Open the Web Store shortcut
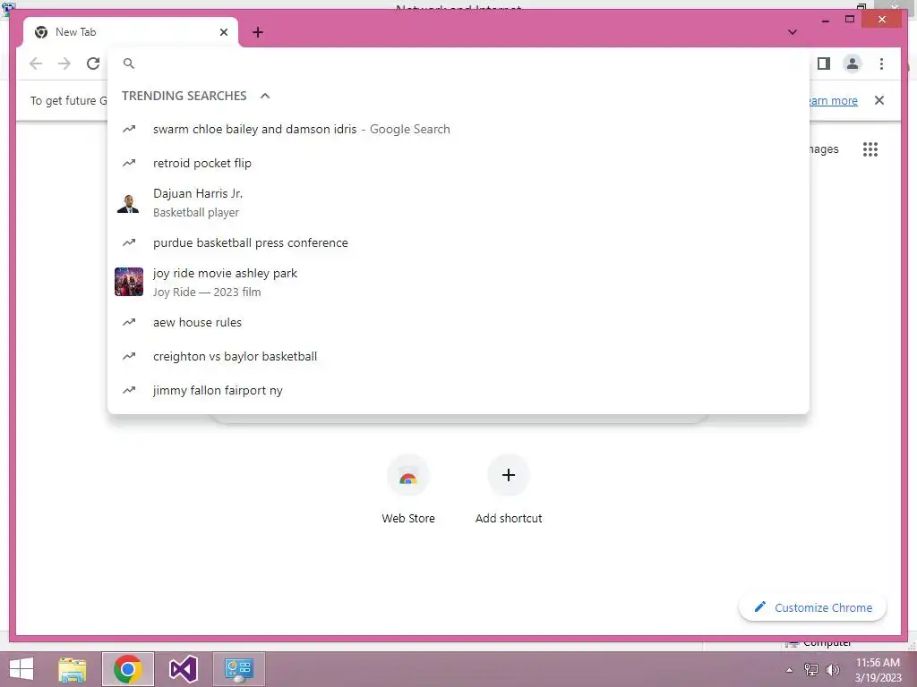Screen dimensions: 917x687 (x=408, y=490)
